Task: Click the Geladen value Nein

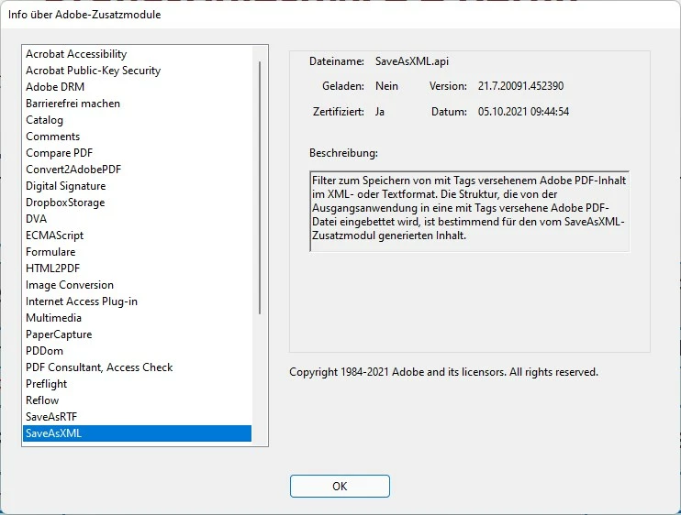Action: click(x=386, y=86)
